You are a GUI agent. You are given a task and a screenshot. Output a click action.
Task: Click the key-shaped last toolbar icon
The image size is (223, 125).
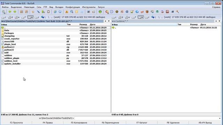[x=177, y=12]
